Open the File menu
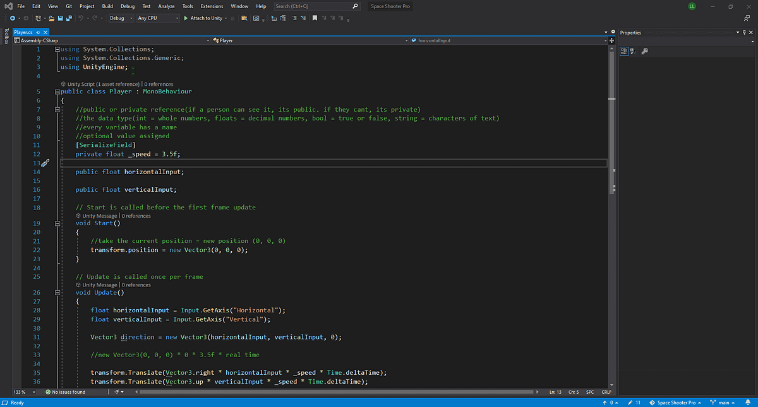758x407 pixels. coord(21,6)
